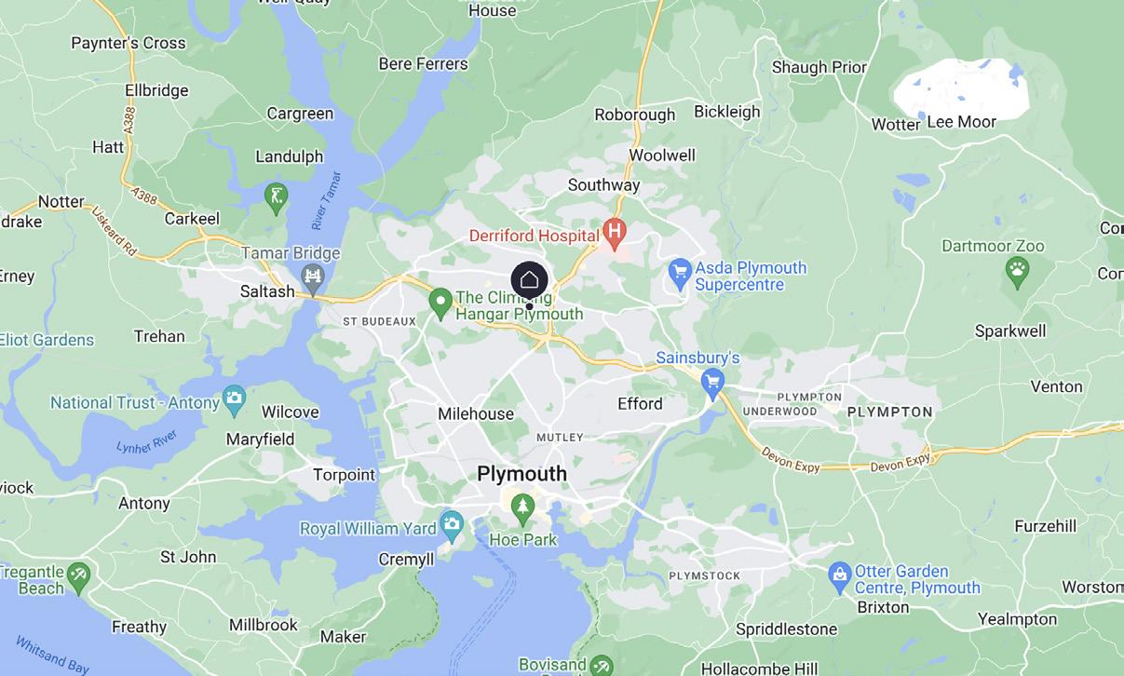Viewport: 1124px width, 676px height.
Task: Select the Torpoint town label
Action: [x=344, y=475]
